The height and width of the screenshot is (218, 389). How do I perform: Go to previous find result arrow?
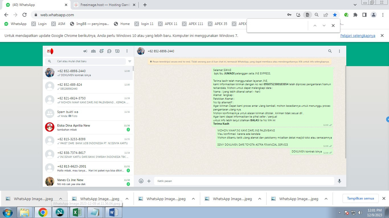[x=315, y=26]
